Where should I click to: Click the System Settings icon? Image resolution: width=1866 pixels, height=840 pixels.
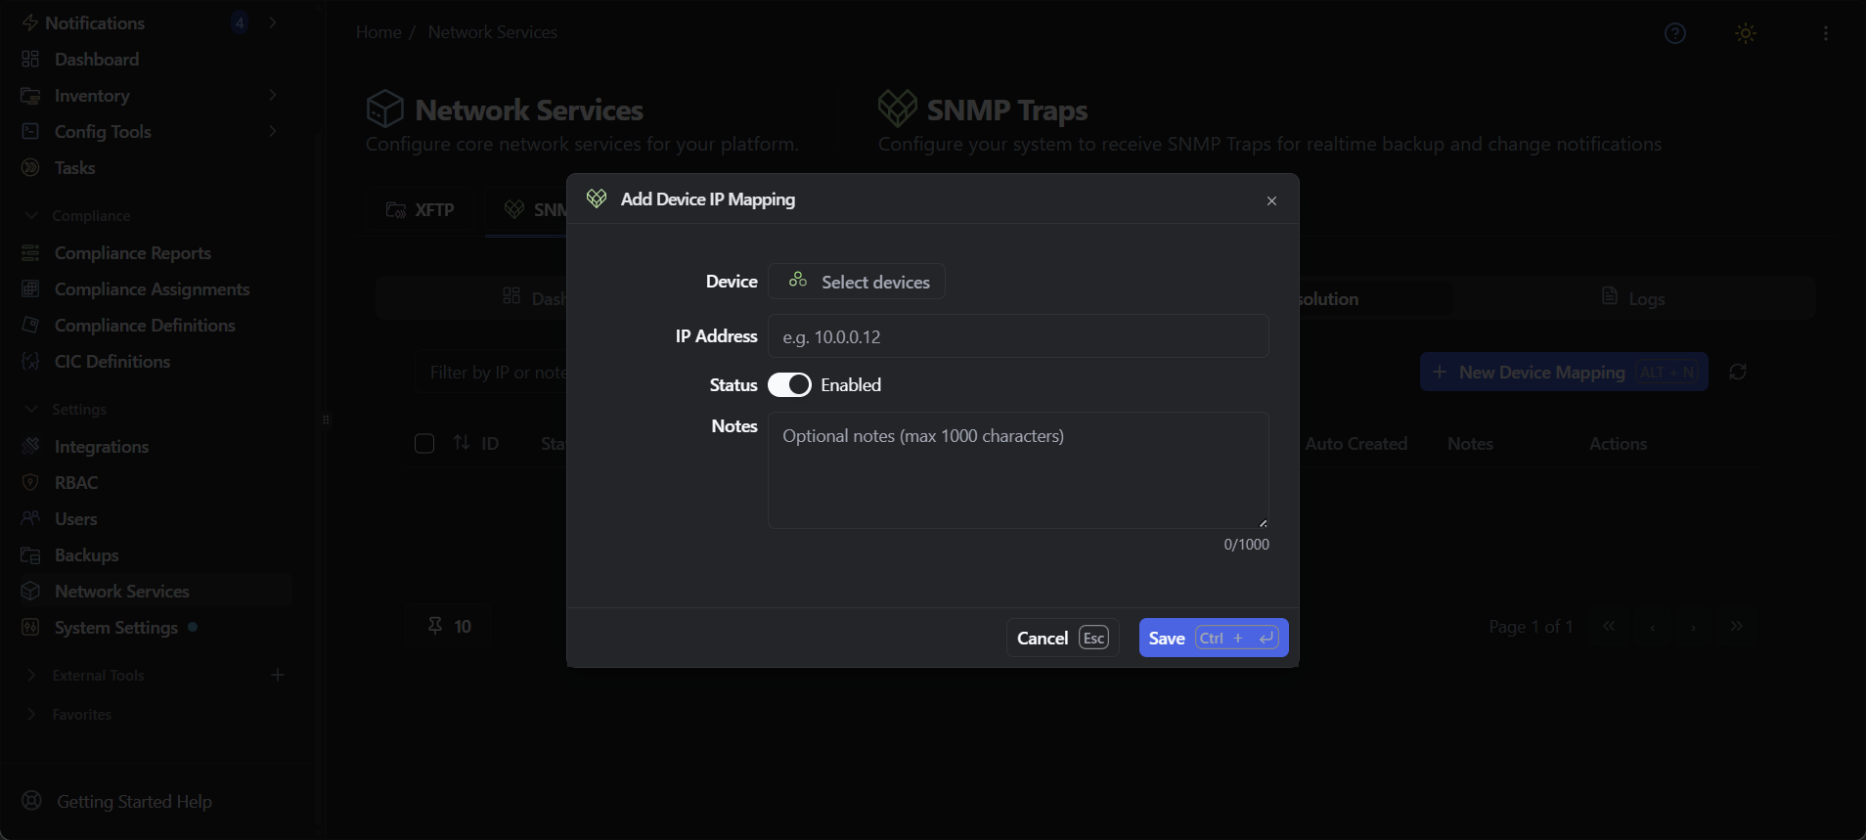(30, 627)
